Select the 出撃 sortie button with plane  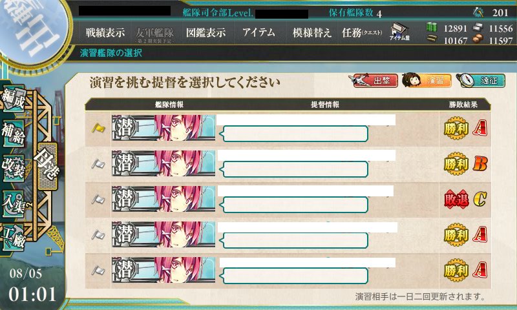tap(373, 80)
